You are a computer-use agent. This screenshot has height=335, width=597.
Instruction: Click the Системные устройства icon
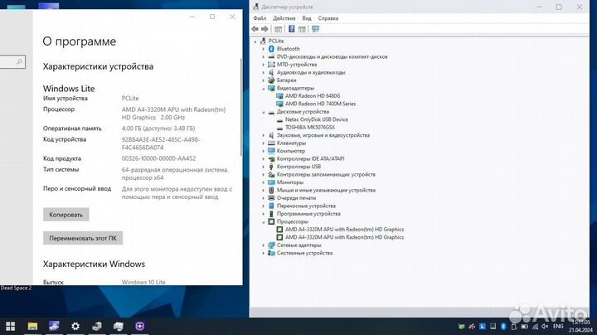(x=271, y=253)
